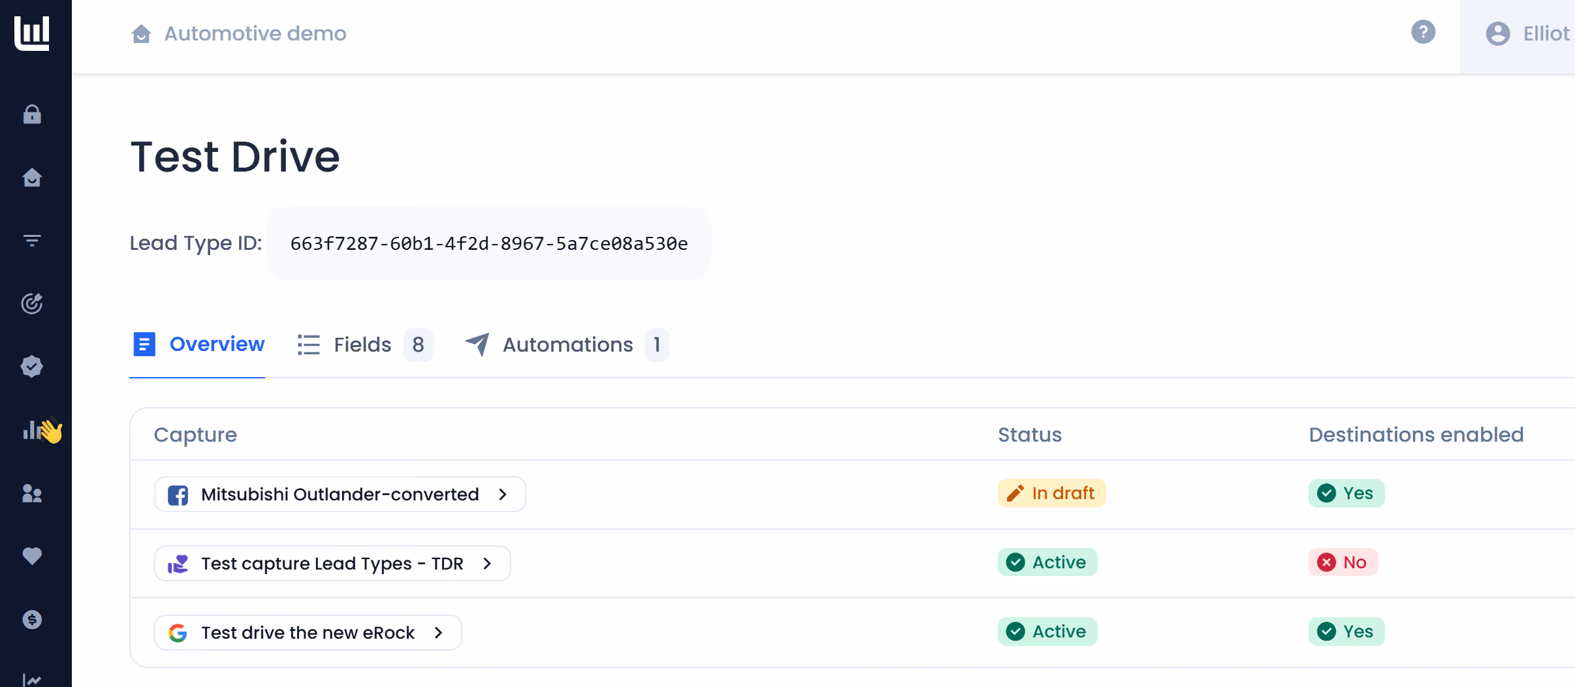Switch to the Fields tab
The image size is (1575, 687).
point(364,344)
